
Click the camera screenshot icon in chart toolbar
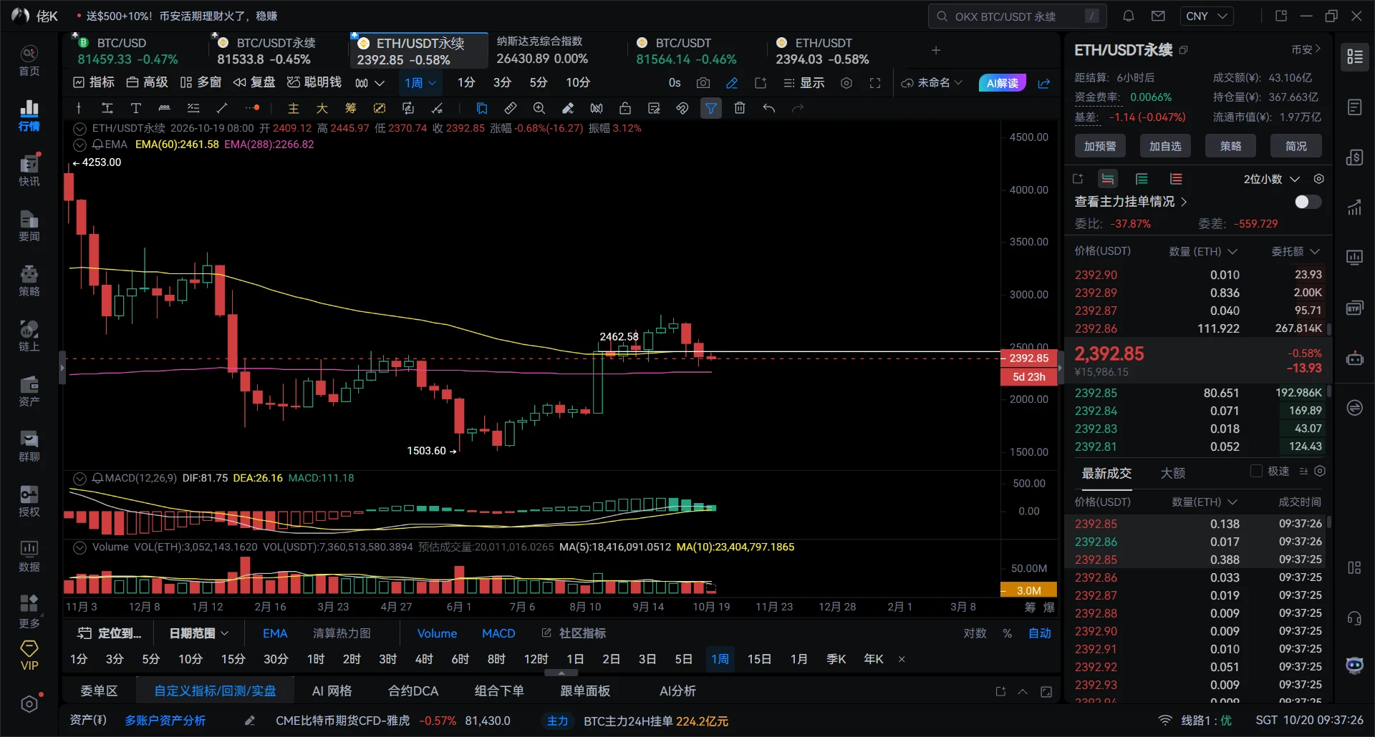coord(703,83)
